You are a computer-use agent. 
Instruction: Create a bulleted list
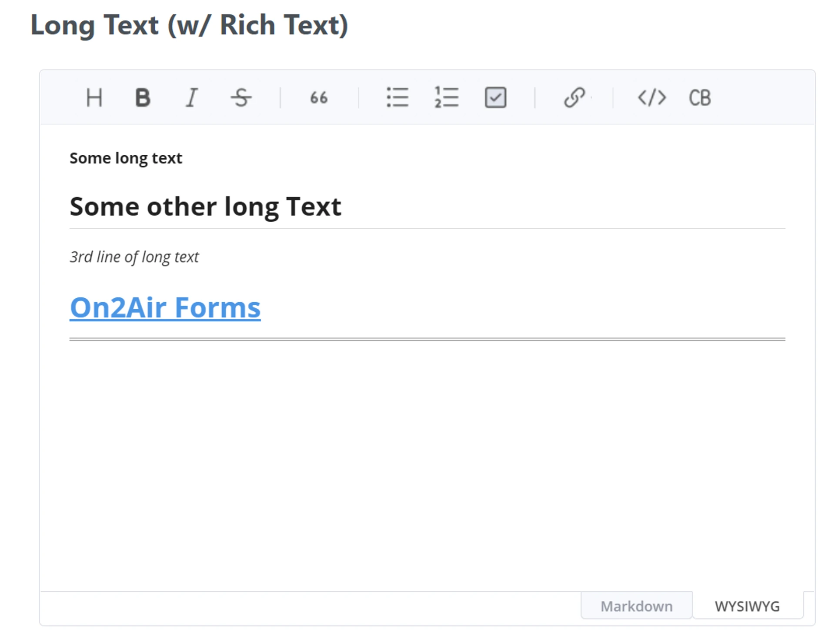point(397,97)
